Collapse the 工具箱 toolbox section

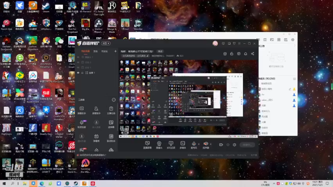[x=114, y=100]
